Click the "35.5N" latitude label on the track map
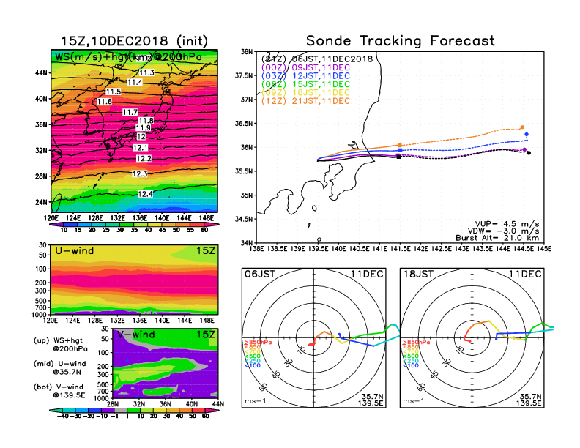Viewport: 580px width, 448px height. (244, 171)
